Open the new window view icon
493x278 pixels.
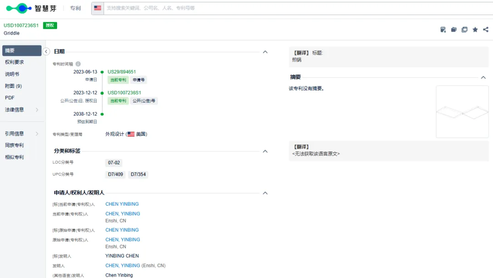tap(464, 30)
